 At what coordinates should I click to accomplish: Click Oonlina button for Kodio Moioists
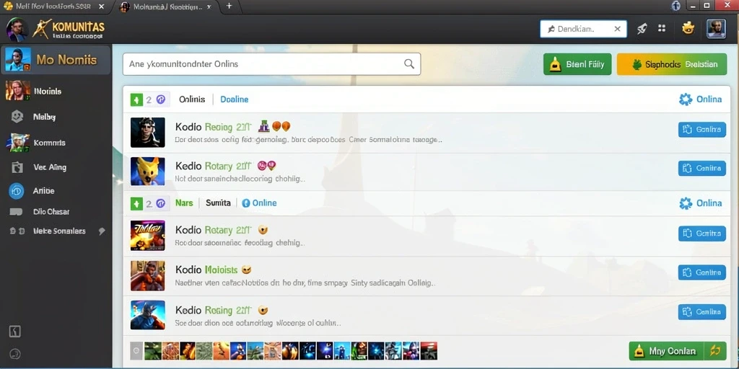[x=701, y=272]
